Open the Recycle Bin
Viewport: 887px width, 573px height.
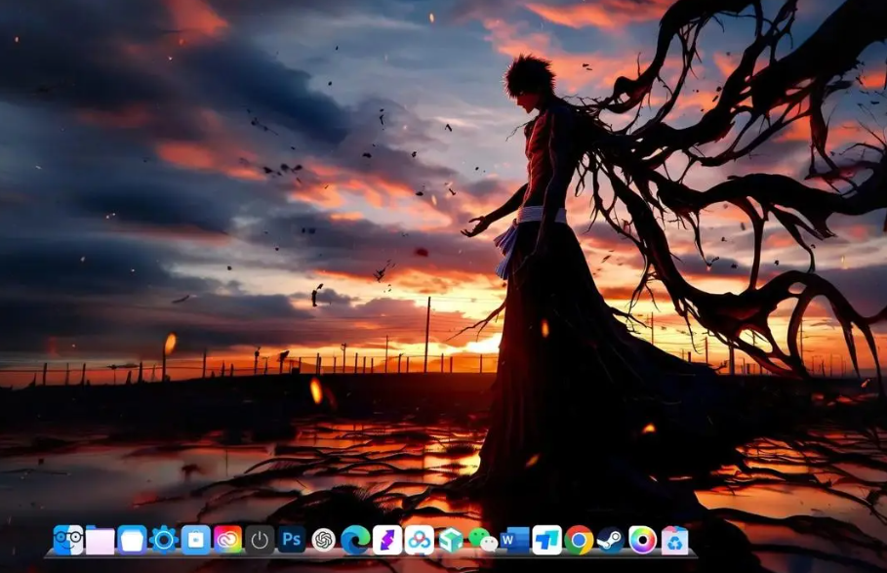click(674, 540)
